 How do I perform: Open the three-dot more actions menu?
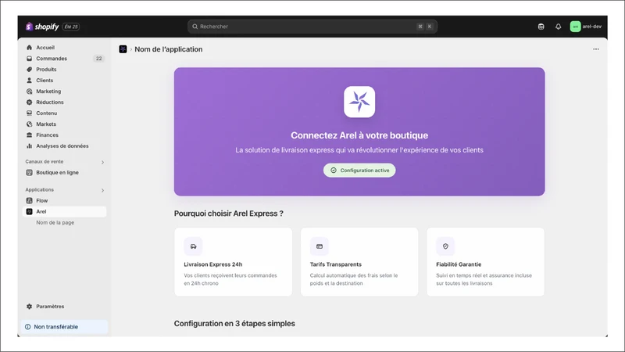pyautogui.click(x=595, y=49)
